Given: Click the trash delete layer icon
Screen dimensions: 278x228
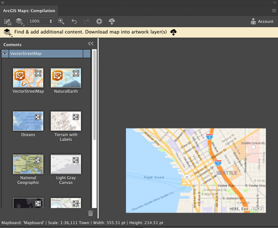Looking at the screenshot, I should [x=90, y=213].
